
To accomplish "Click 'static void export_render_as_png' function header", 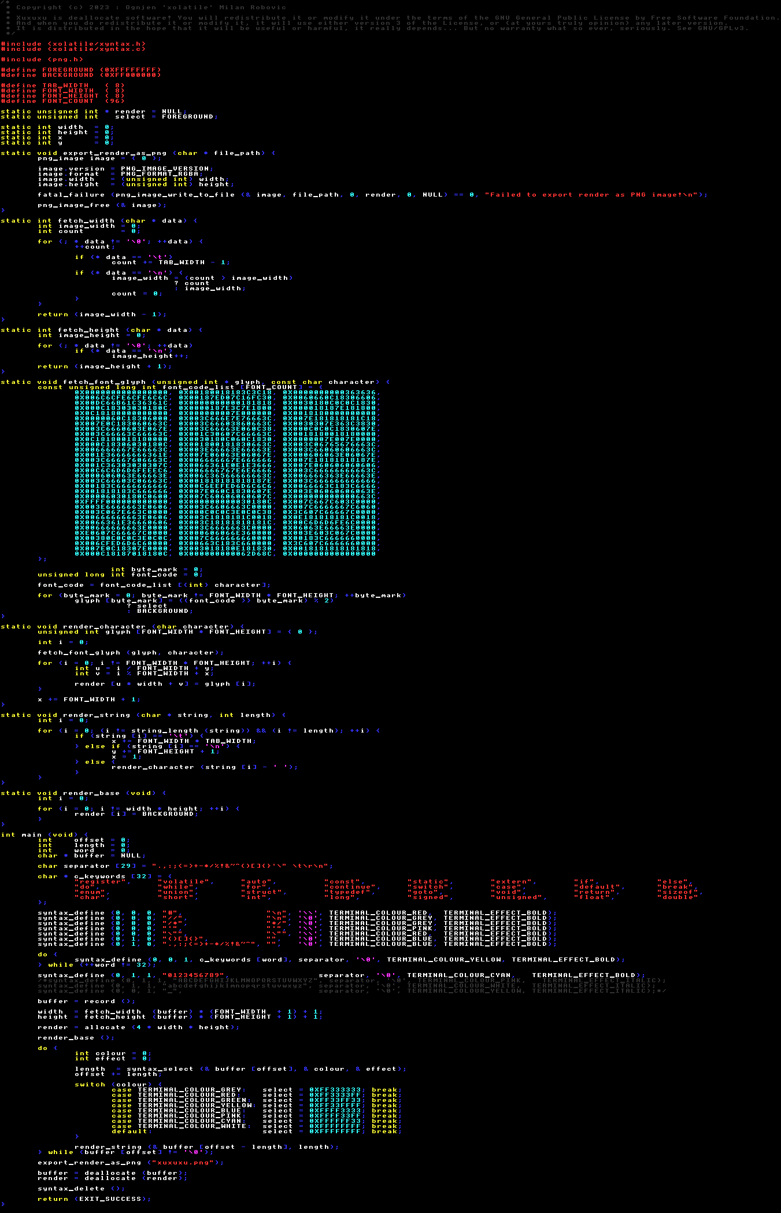I will click(x=138, y=153).
